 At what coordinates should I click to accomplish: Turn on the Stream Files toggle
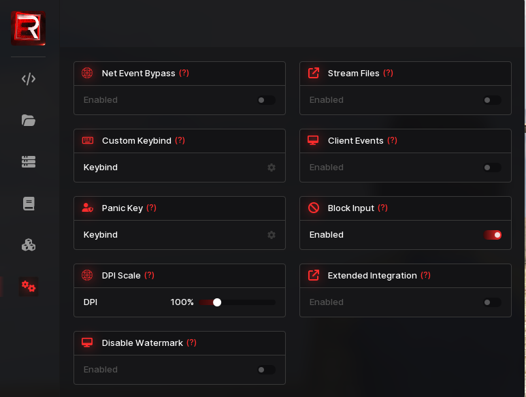point(492,100)
